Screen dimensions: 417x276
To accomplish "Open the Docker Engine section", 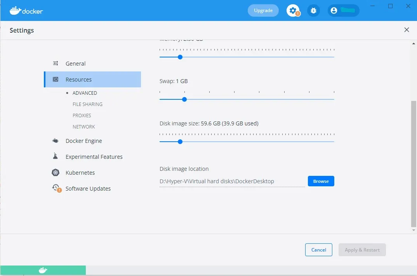I will 92,141.
